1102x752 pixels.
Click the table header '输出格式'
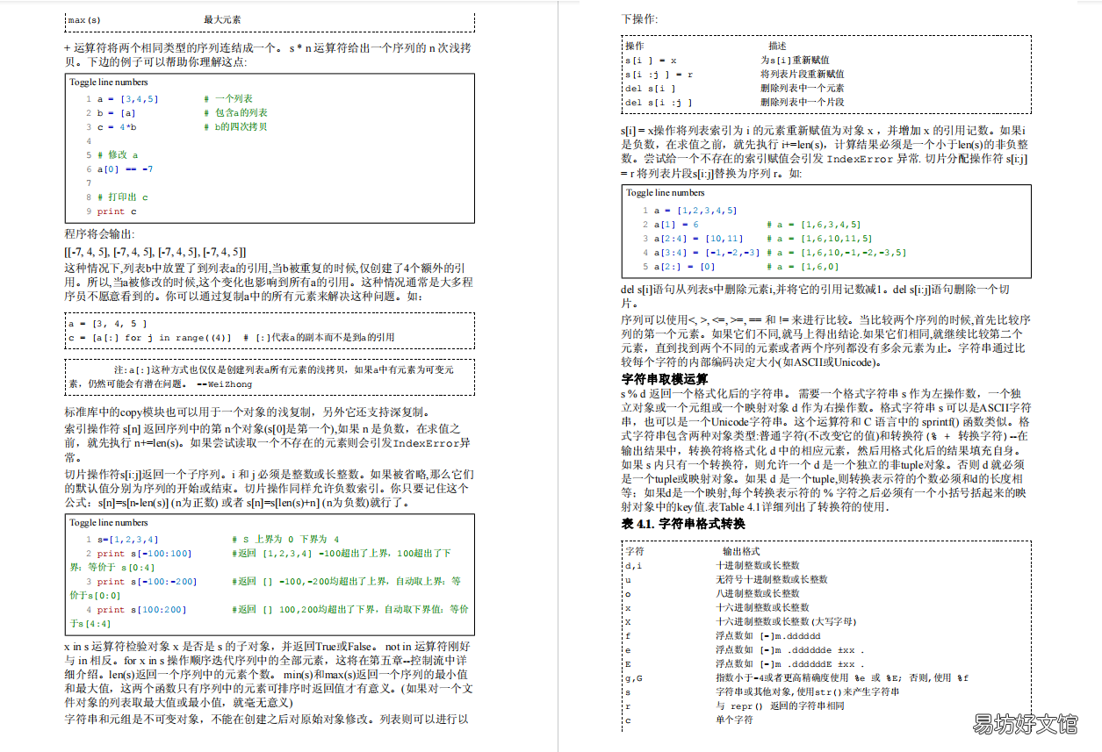[741, 551]
